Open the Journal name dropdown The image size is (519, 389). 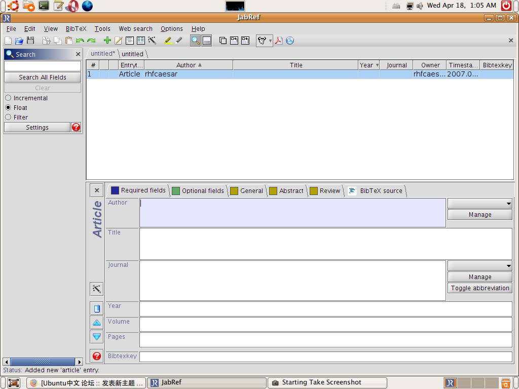click(480, 265)
